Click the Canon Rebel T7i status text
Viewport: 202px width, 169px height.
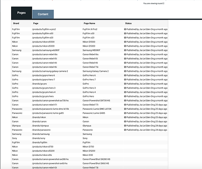(146, 105)
